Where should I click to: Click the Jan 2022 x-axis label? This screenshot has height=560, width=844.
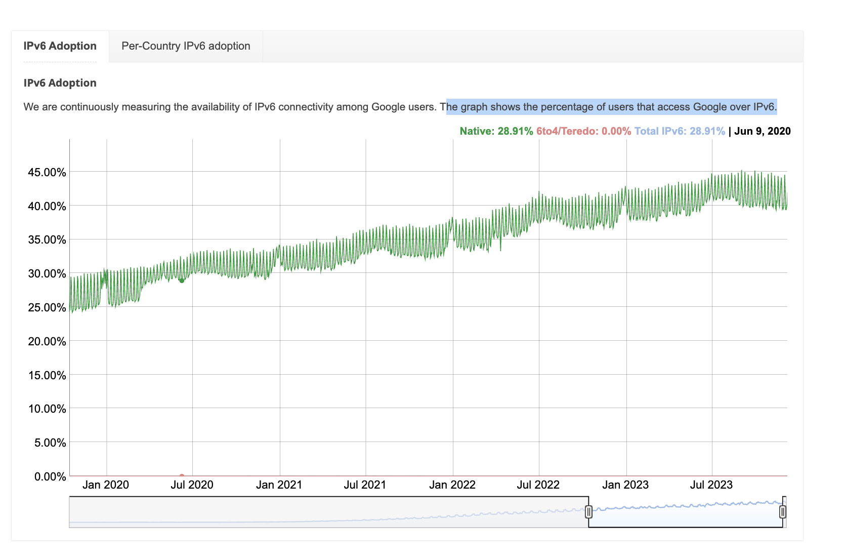(x=452, y=485)
